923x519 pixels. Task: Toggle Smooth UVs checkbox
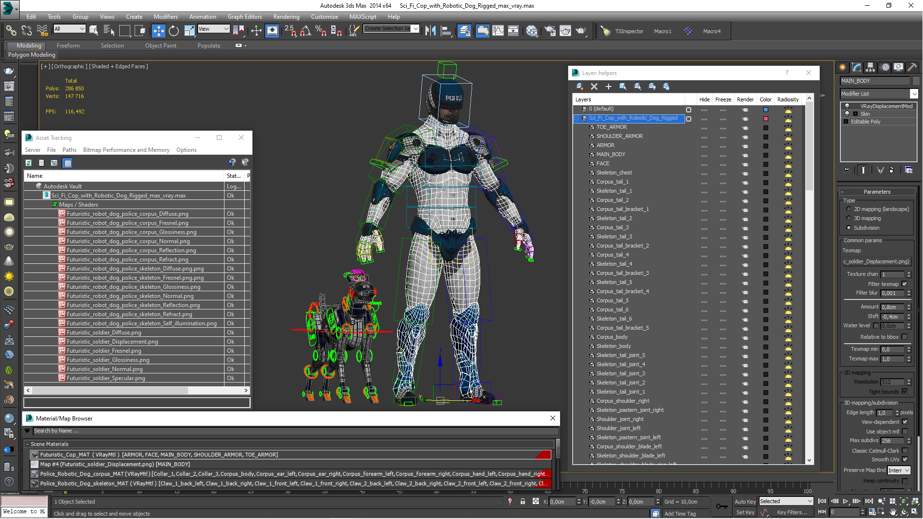[x=905, y=459]
